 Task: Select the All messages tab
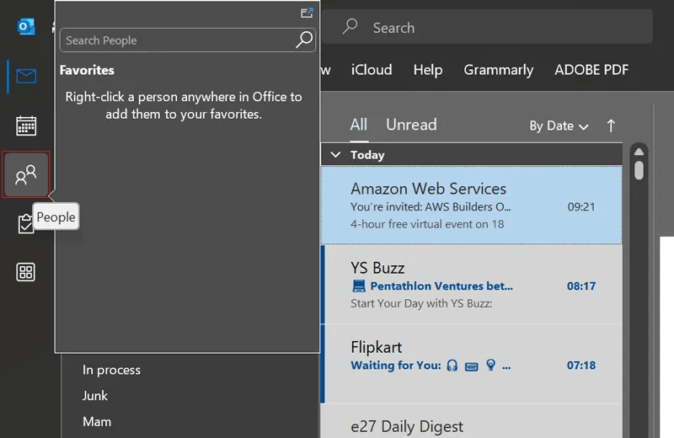tap(359, 125)
